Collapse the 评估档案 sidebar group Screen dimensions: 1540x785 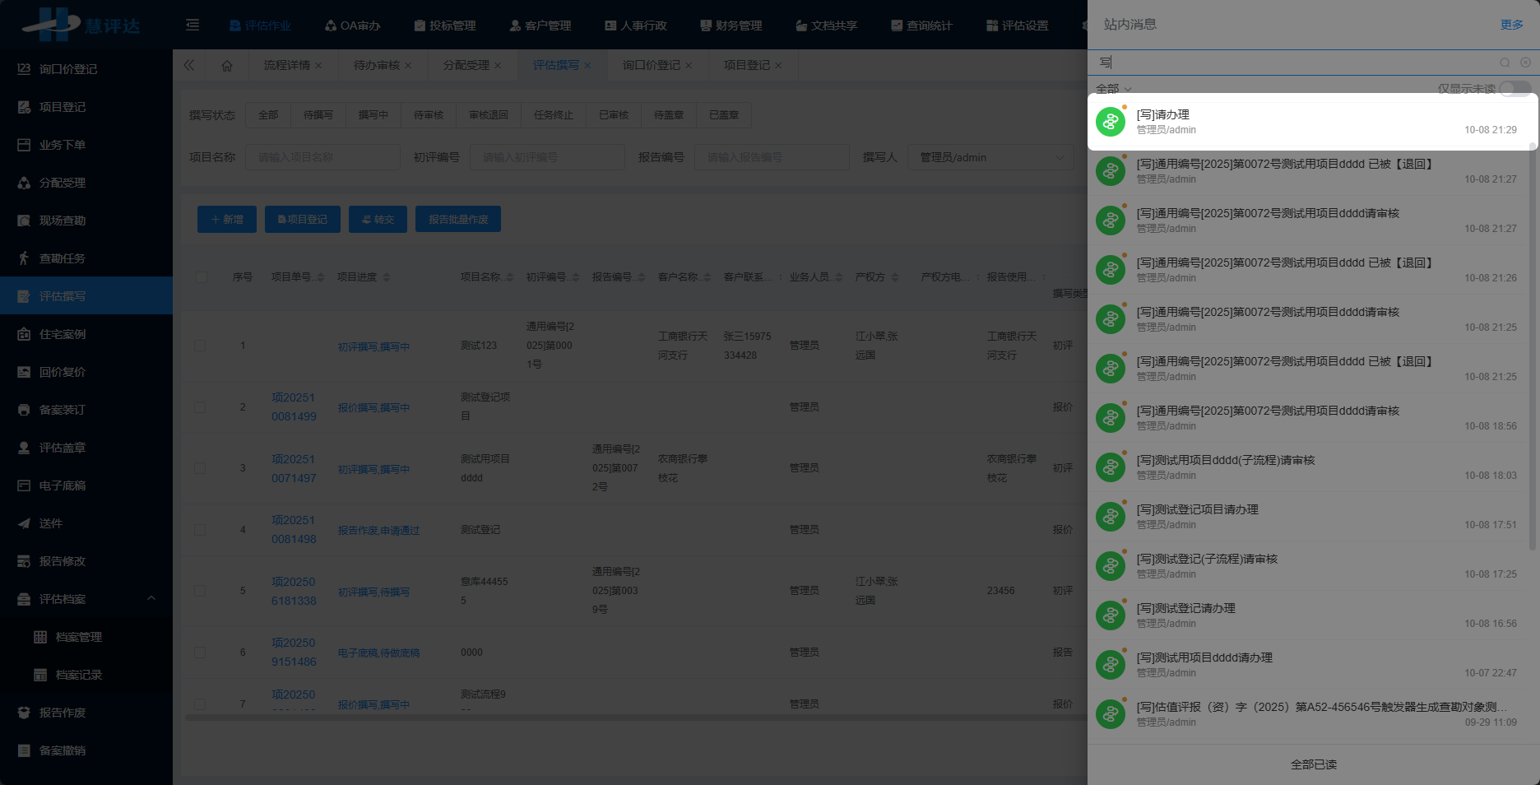click(x=151, y=599)
